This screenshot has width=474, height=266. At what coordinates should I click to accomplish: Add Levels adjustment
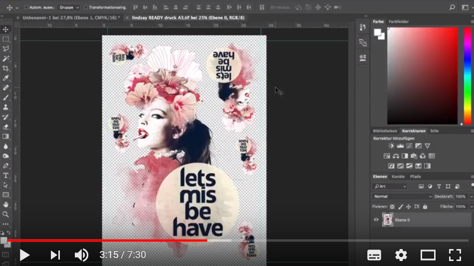click(400, 146)
